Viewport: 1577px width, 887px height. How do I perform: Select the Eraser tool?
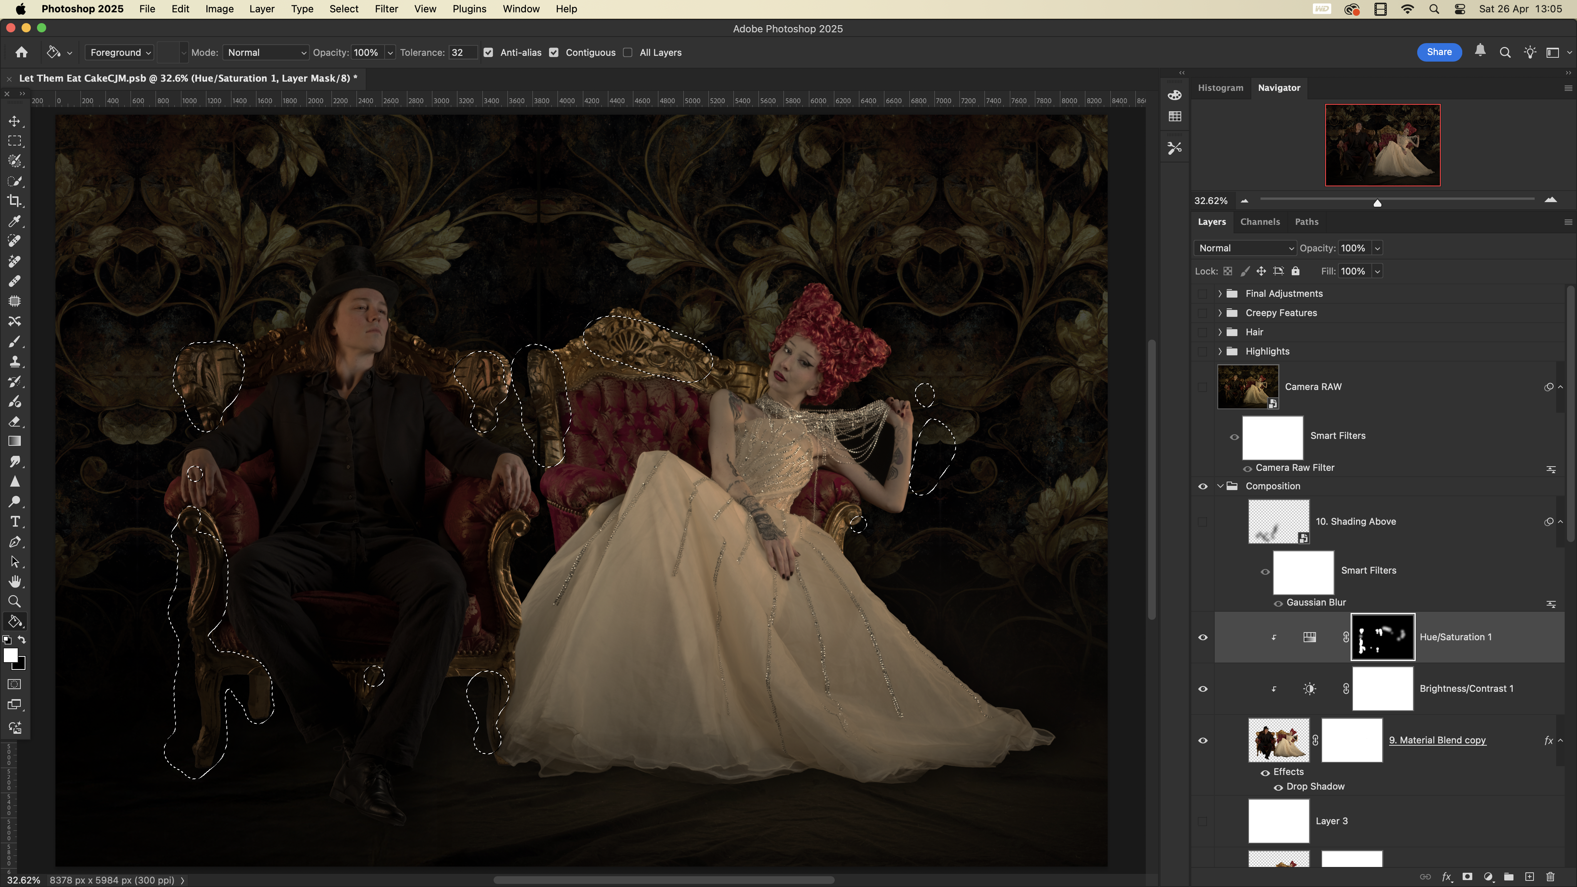(x=15, y=421)
